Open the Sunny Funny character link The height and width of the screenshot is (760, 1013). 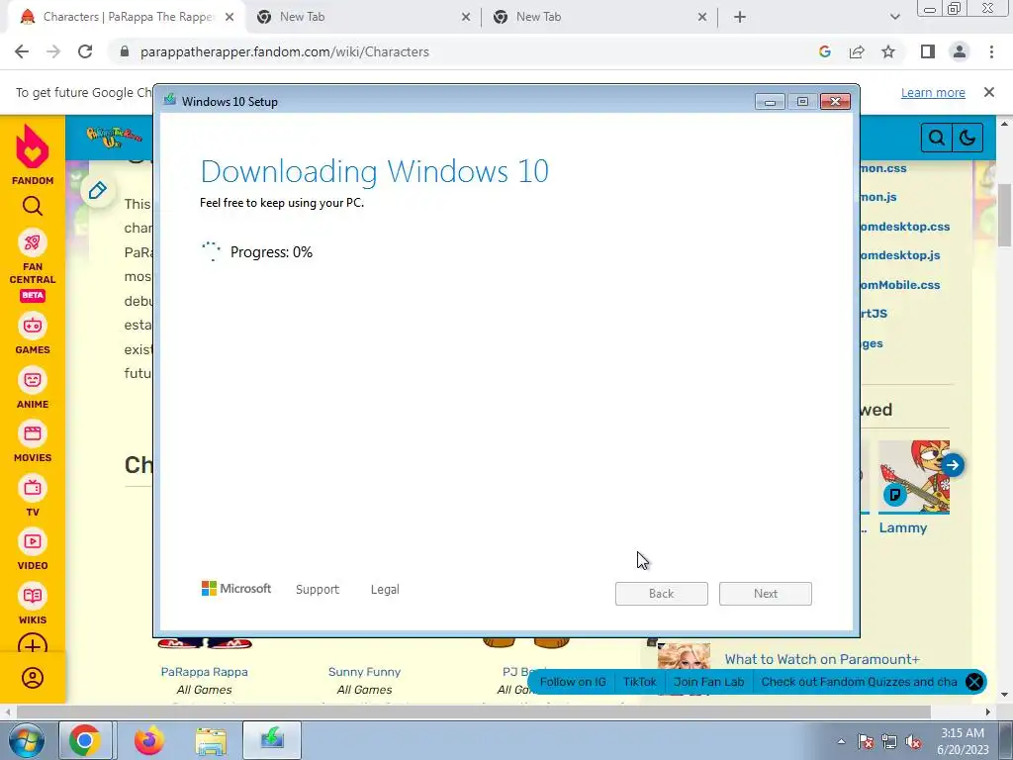pos(364,672)
